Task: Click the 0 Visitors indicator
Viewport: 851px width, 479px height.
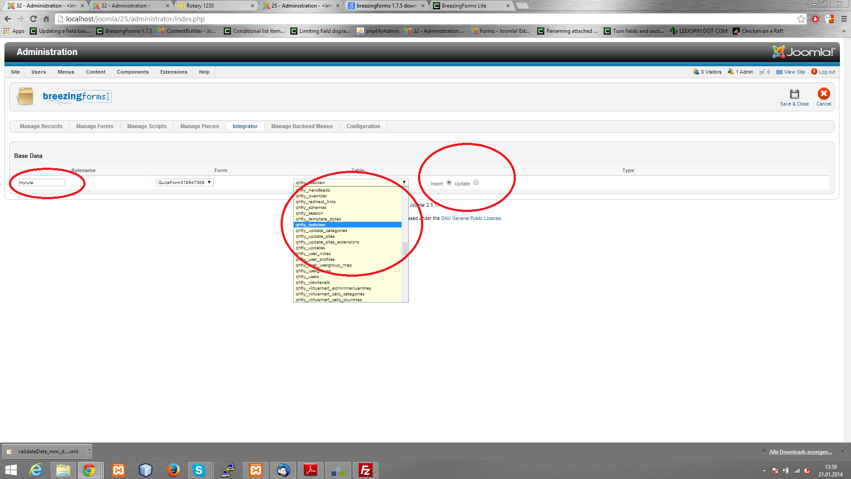Action: click(x=707, y=72)
